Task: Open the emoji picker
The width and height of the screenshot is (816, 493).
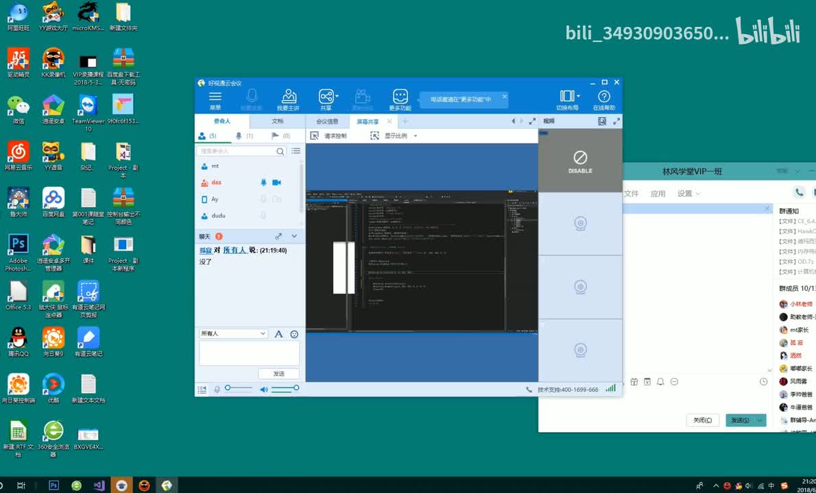Action: click(294, 334)
